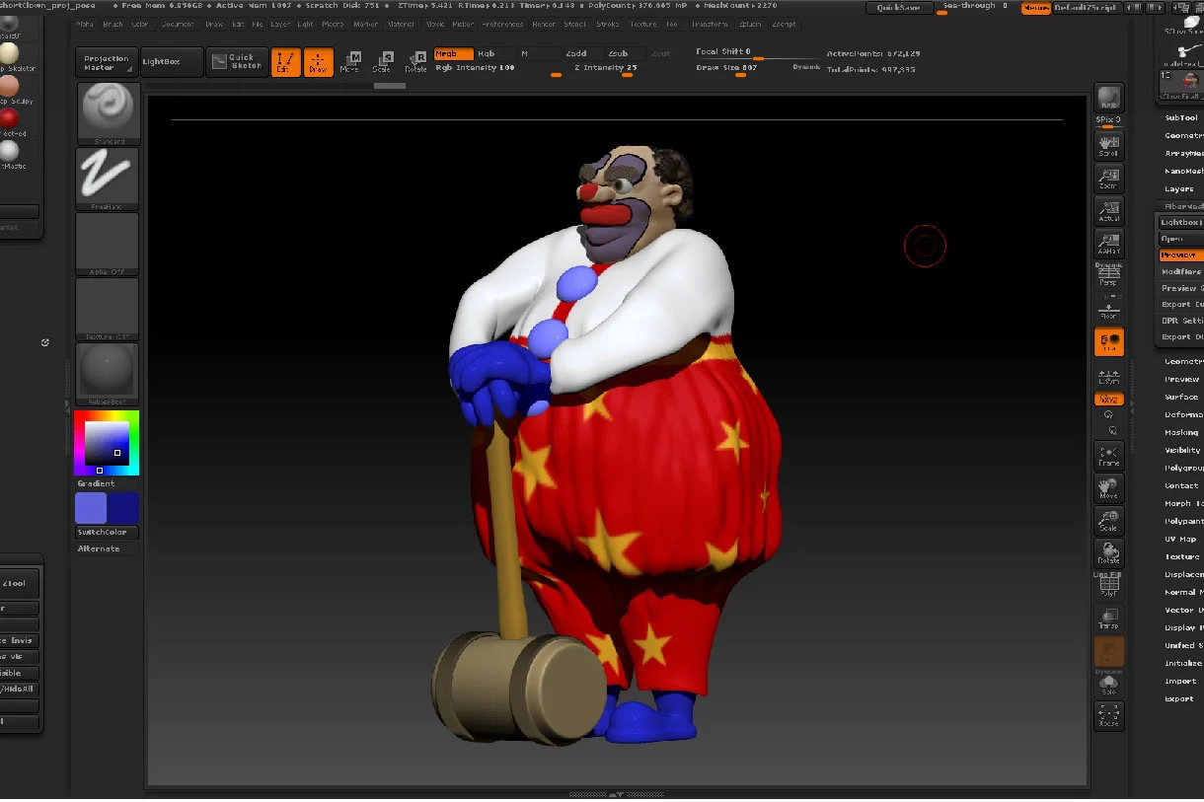This screenshot has height=802, width=1204.
Task: Click the Projection Master button
Action: [x=107, y=62]
